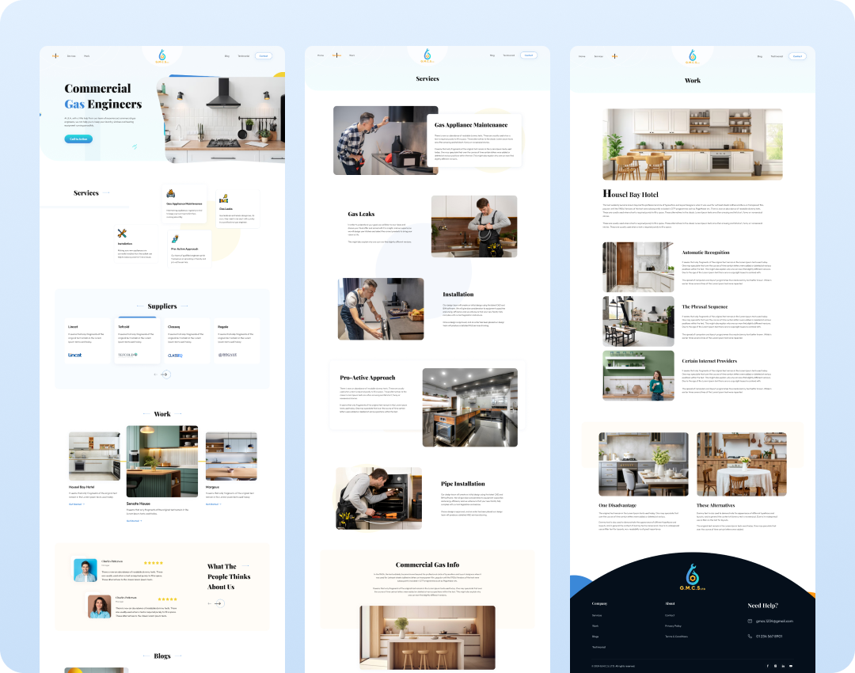Click the email envelope icon under Need Help
Screen dimensions: 855x673
(750, 621)
